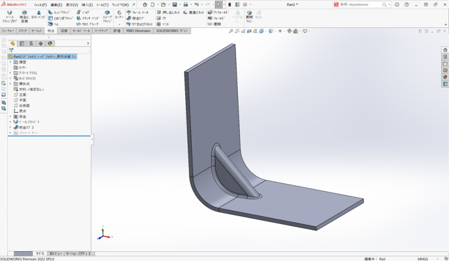Click the 3Dビュー bottom tab

(x=55, y=254)
